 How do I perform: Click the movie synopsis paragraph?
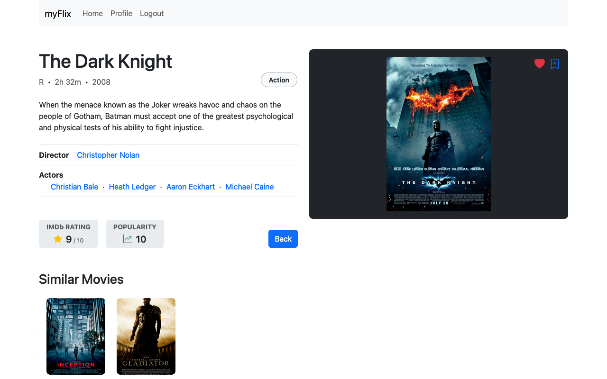click(168, 116)
